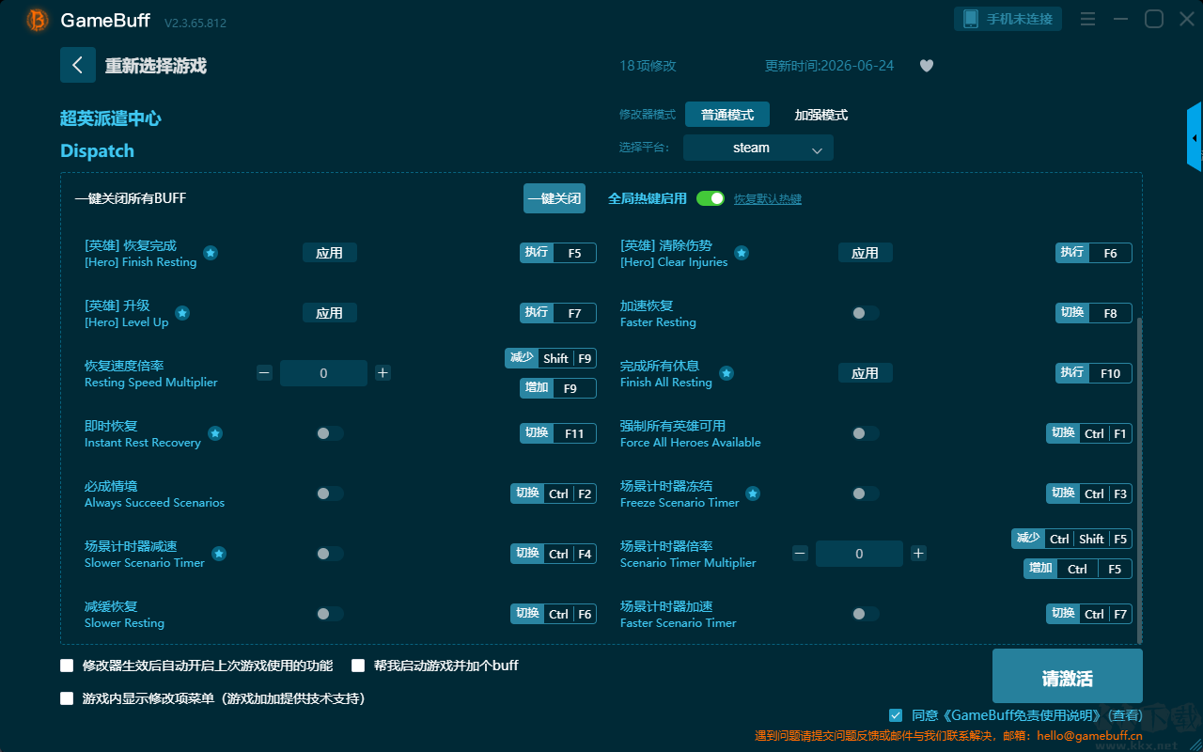Viewport: 1203px width, 752px height.
Task: Click Ctrl F7 hotkey for Faster Scenario Timer
Action: pos(1089,614)
